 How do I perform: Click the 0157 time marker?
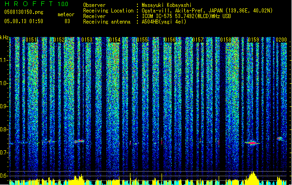198,40
